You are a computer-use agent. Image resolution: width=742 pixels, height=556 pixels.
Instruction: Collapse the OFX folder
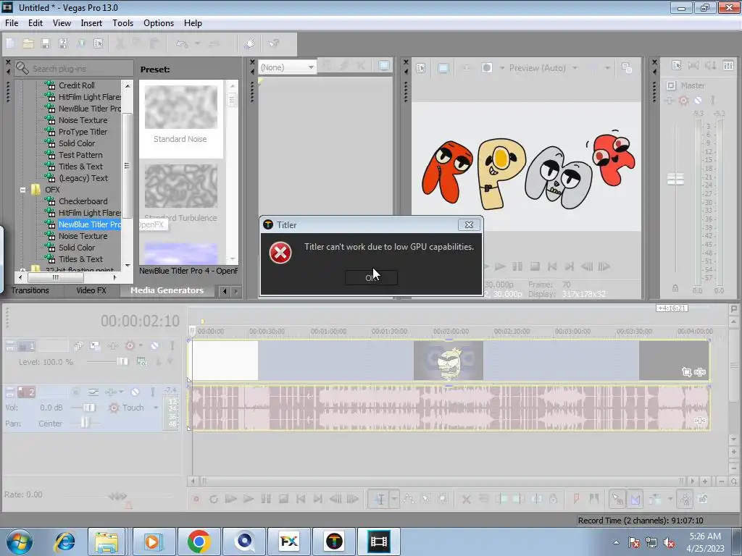pos(22,190)
